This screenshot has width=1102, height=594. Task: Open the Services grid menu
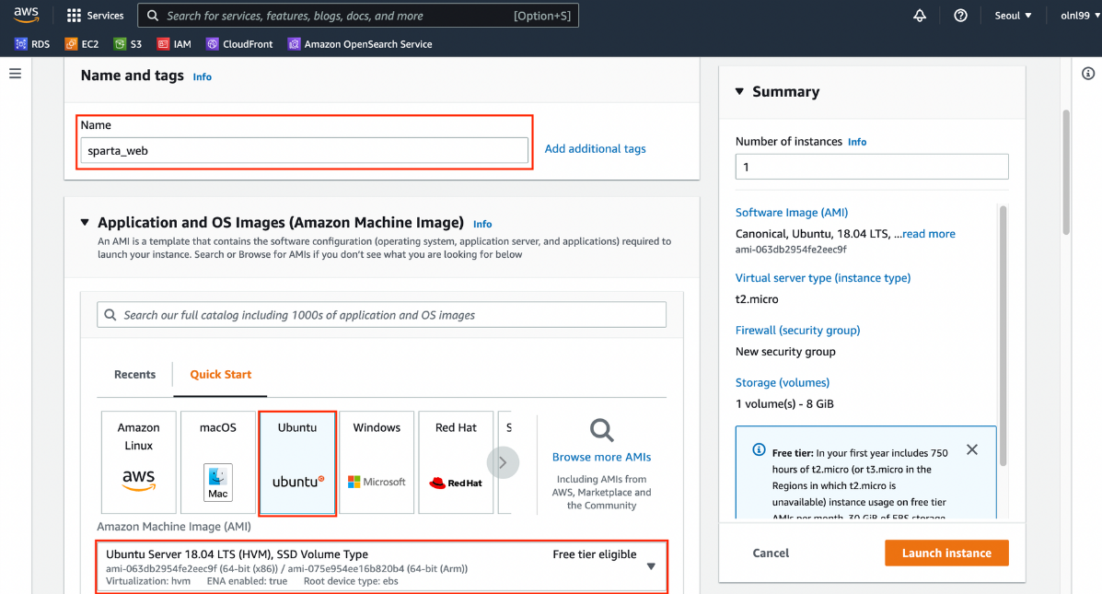click(95, 15)
